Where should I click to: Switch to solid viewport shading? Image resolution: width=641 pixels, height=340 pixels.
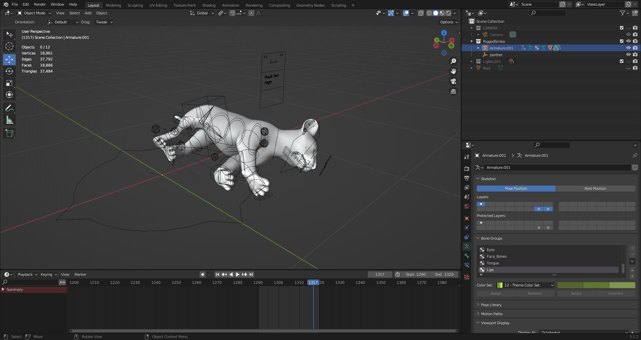tap(436, 13)
